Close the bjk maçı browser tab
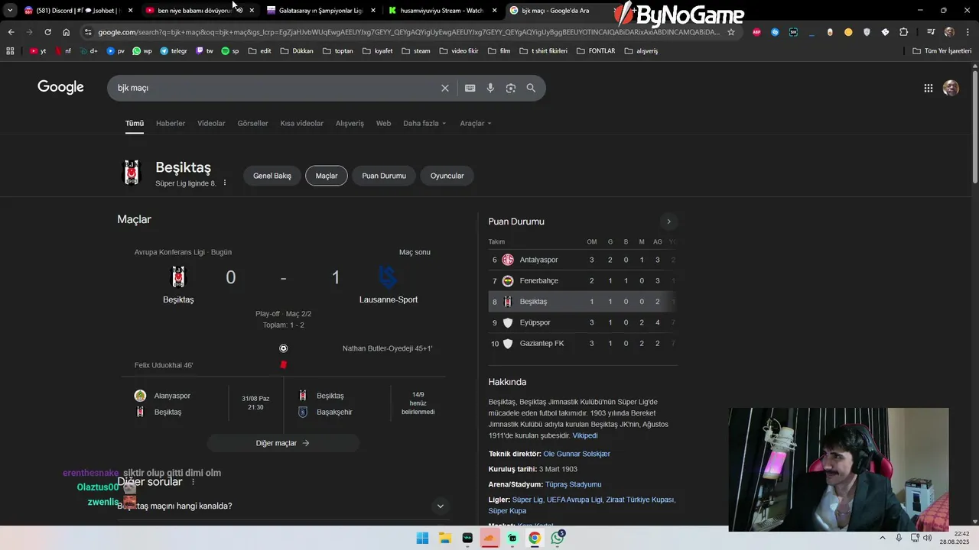The width and height of the screenshot is (979, 550). click(616, 11)
